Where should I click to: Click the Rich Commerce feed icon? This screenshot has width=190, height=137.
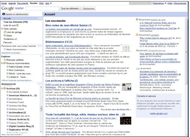coord(7,70)
